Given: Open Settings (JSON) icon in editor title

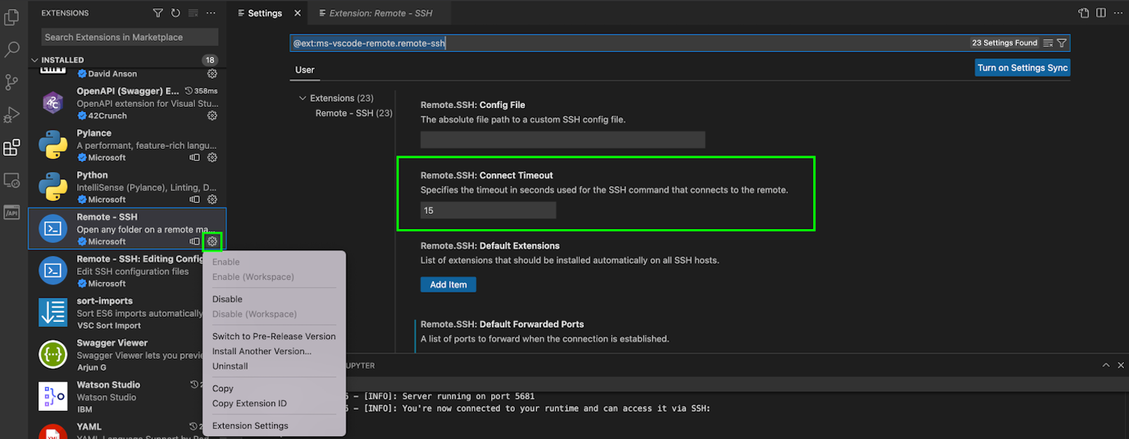Looking at the screenshot, I should tap(1084, 13).
